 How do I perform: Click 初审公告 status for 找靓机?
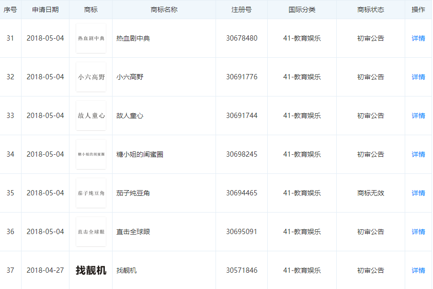click(x=371, y=270)
